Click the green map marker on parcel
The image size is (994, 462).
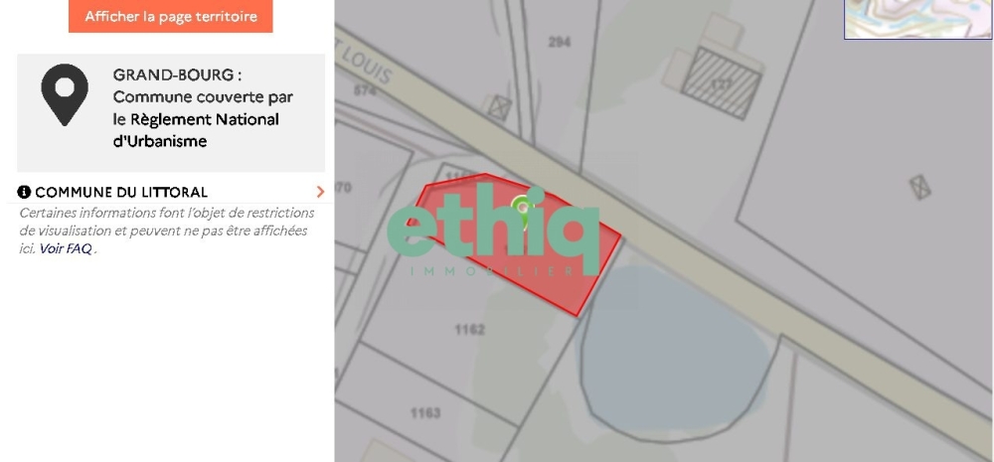coord(521,209)
